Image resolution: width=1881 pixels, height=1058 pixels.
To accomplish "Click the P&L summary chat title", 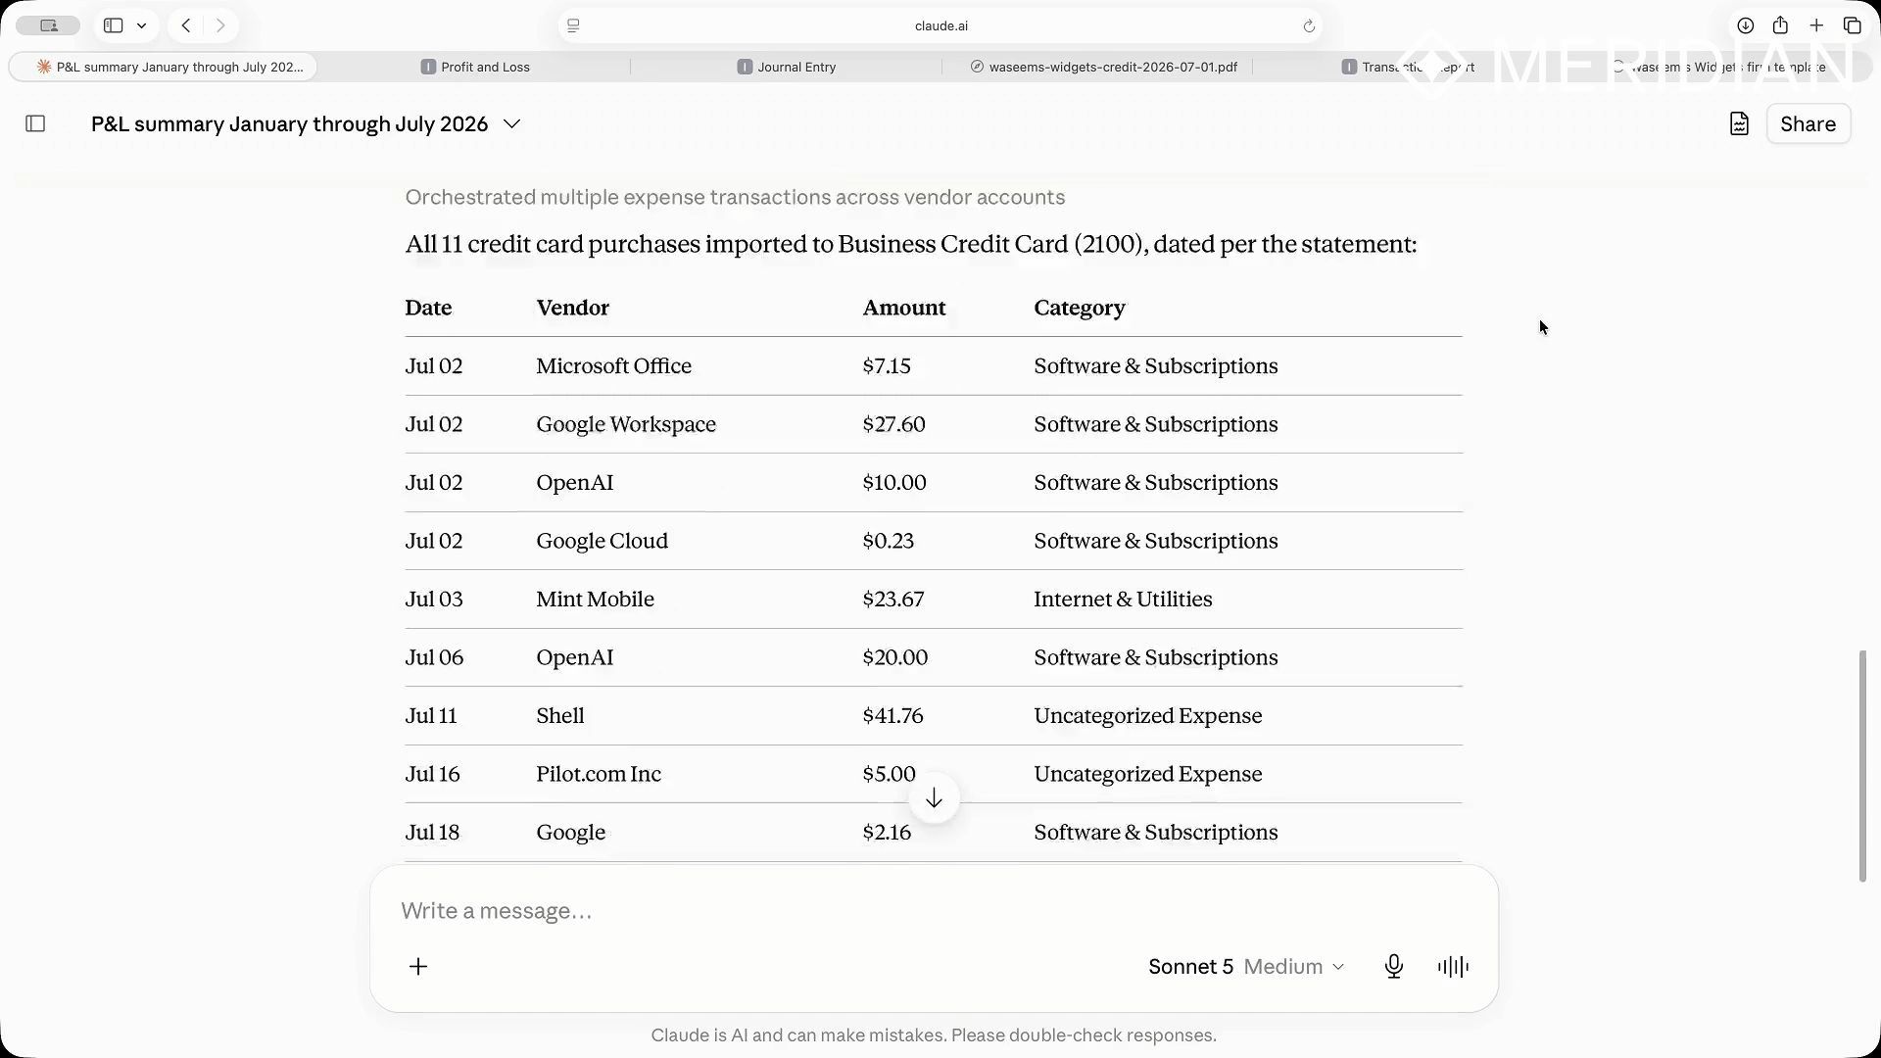I will point(289,123).
